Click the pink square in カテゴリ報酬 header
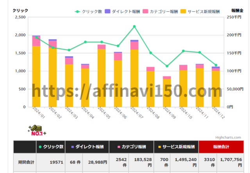The height and width of the screenshot is (173, 250). coord(118,147)
